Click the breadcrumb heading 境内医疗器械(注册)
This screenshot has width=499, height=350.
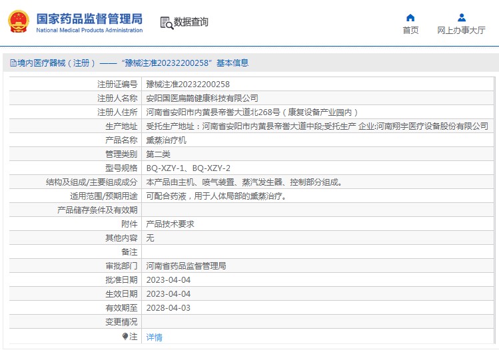pyautogui.click(x=56, y=63)
